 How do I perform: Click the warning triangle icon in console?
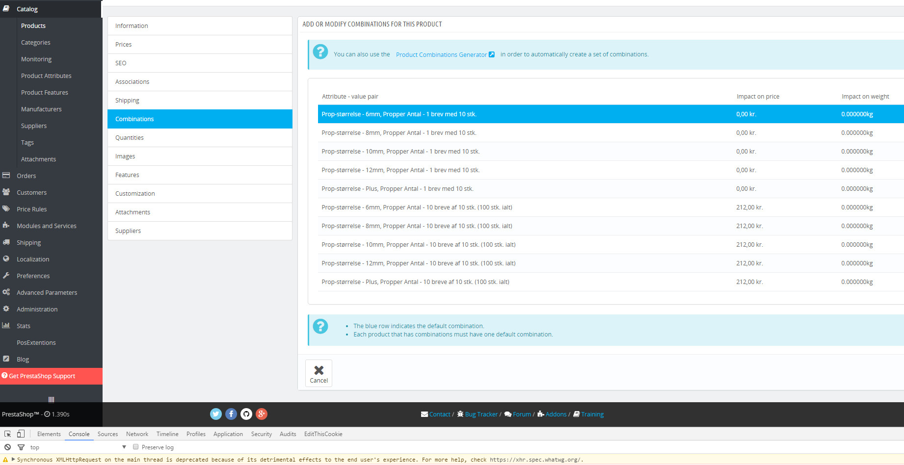click(6, 460)
